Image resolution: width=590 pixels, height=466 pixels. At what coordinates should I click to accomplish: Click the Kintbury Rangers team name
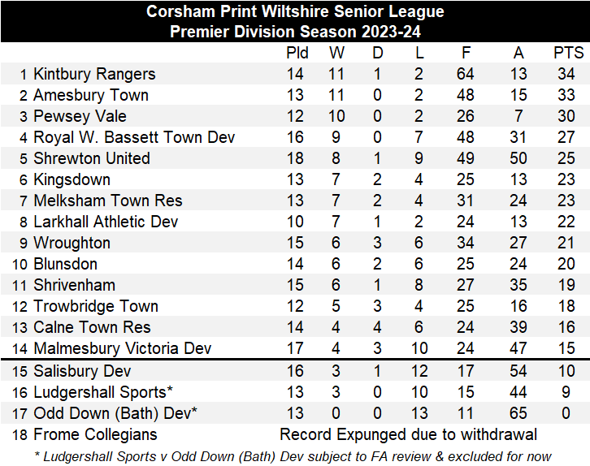[94, 74]
